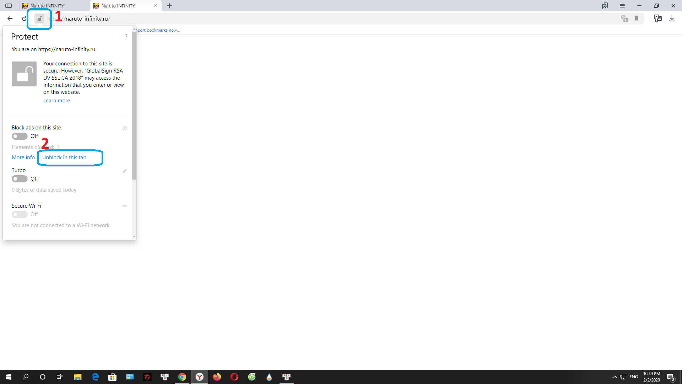689x384 pixels.
Task: Click the ad block settings circle icon
Action: pyautogui.click(x=125, y=128)
